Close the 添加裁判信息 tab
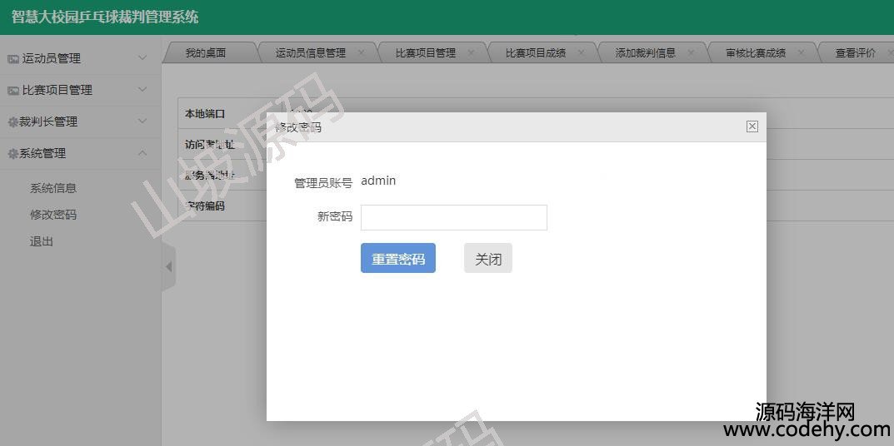 tap(691, 52)
